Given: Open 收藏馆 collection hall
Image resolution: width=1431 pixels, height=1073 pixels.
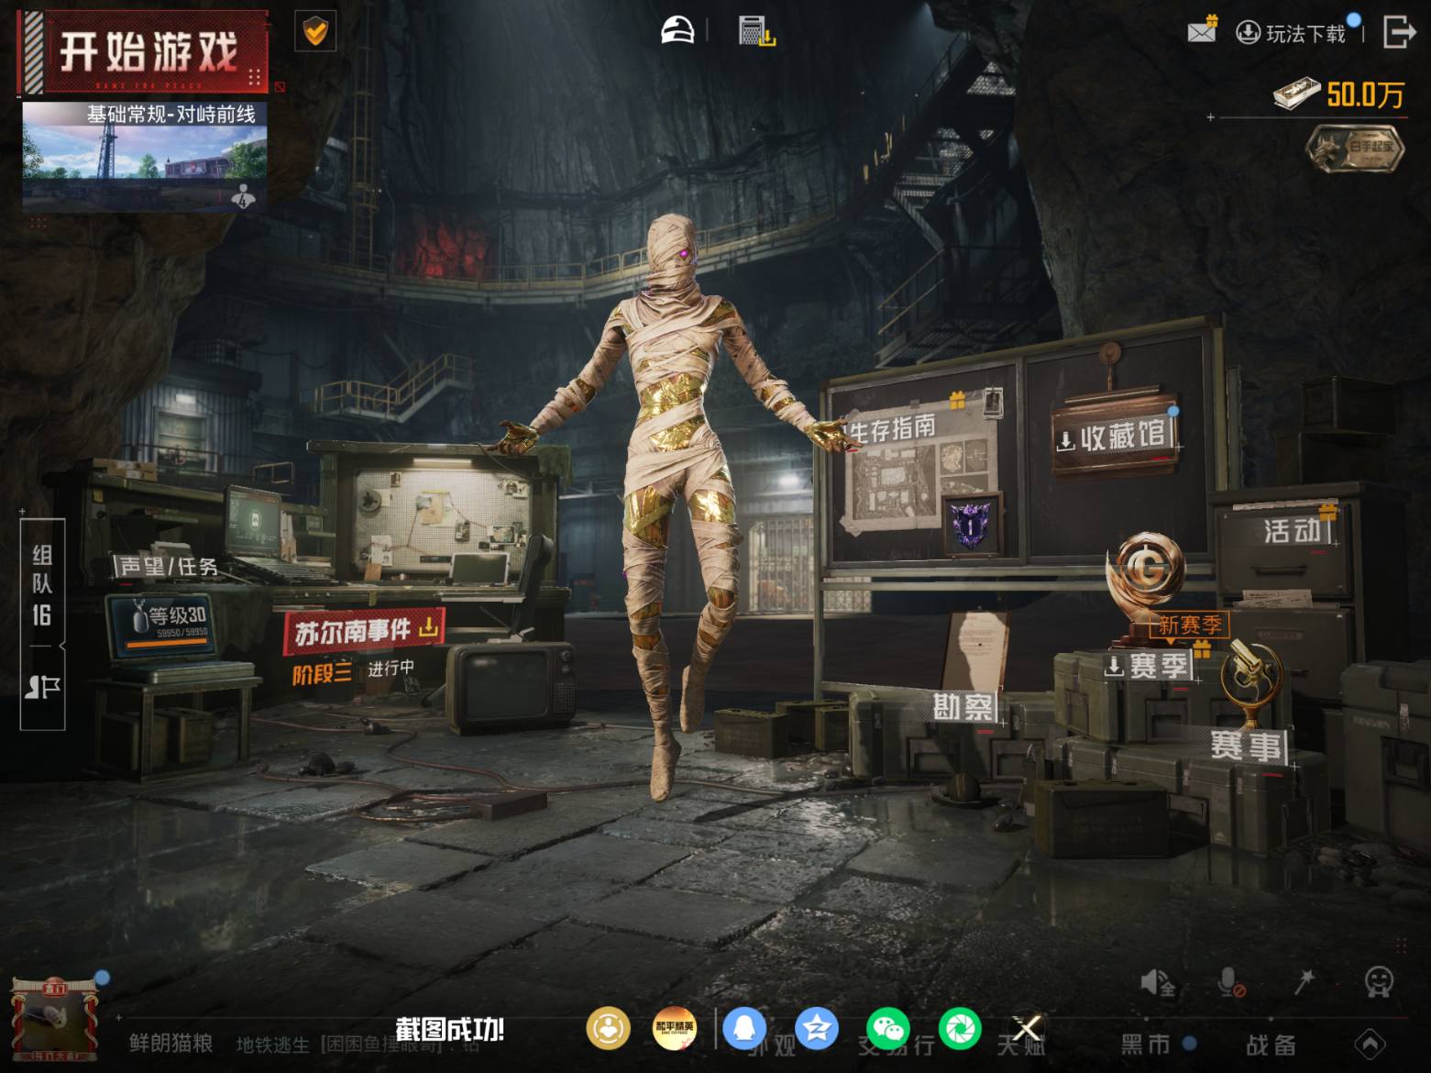Looking at the screenshot, I should point(1114,437).
